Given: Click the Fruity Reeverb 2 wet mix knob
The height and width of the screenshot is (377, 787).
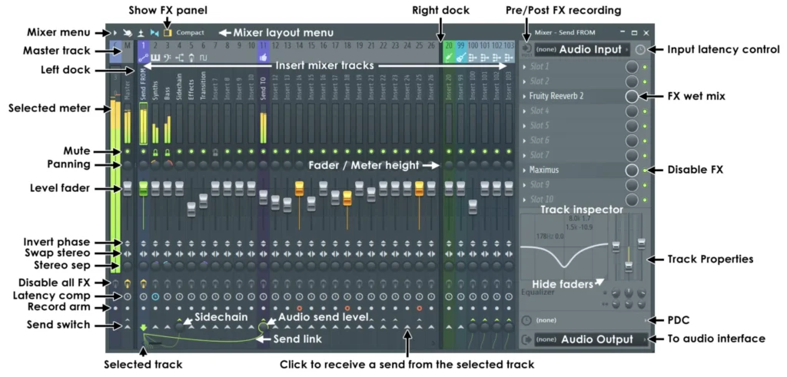Looking at the screenshot, I should coord(632,96).
